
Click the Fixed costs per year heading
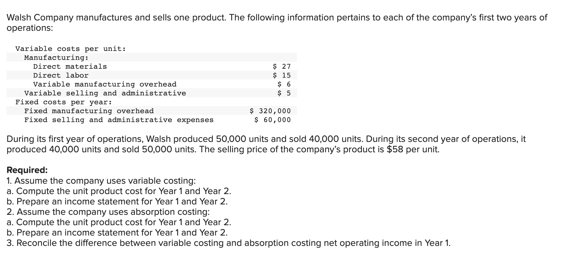[64, 102]
